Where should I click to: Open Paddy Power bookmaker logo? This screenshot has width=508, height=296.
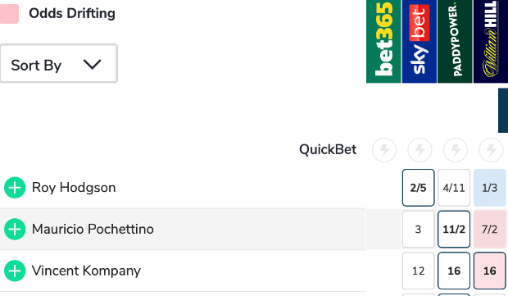(x=455, y=41)
